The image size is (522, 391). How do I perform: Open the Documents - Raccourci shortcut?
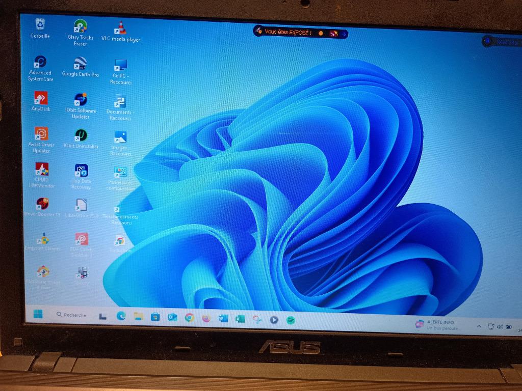click(120, 101)
